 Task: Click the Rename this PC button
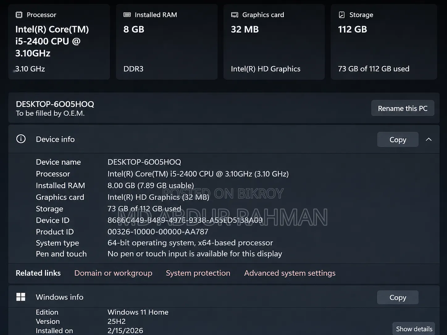tap(403, 108)
